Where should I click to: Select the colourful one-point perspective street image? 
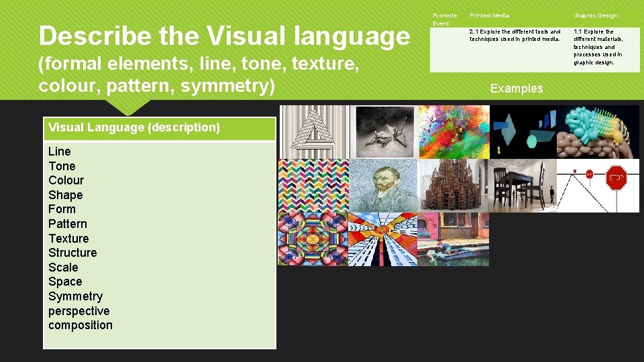click(x=383, y=239)
